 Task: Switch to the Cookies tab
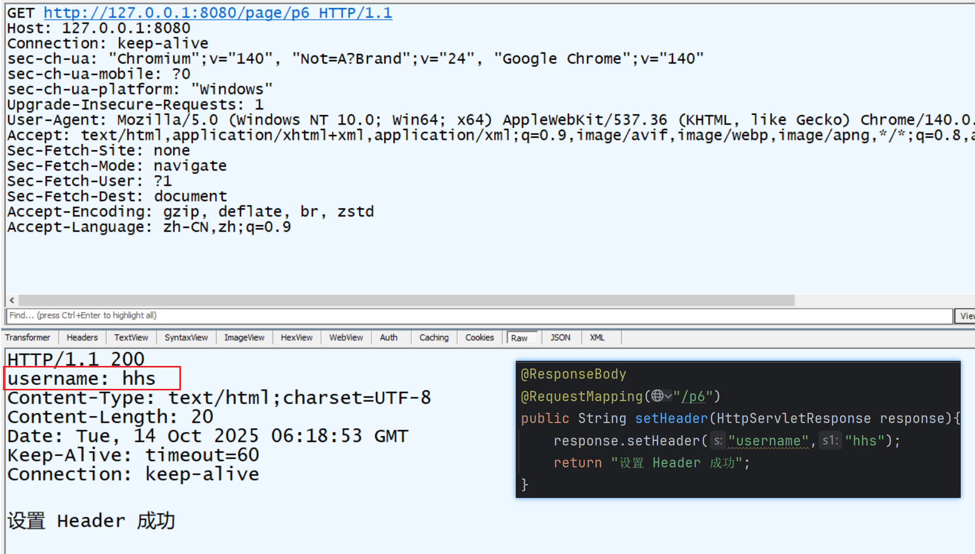click(x=480, y=337)
